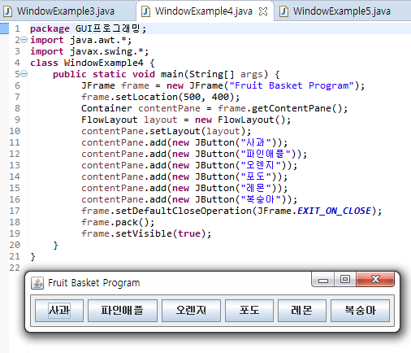Click "javax.swing.*;" on line 3

click(110, 51)
